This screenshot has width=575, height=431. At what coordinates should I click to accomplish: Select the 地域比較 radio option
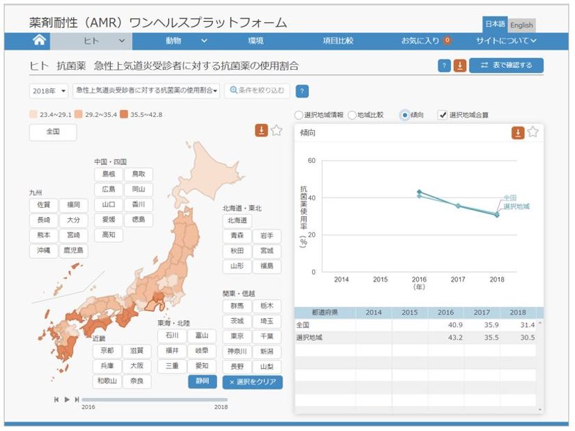(352, 115)
